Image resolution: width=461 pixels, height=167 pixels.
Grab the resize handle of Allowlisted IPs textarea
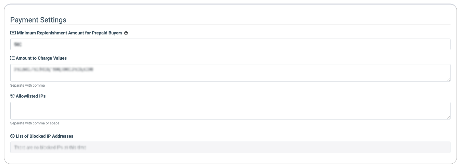coord(448,117)
